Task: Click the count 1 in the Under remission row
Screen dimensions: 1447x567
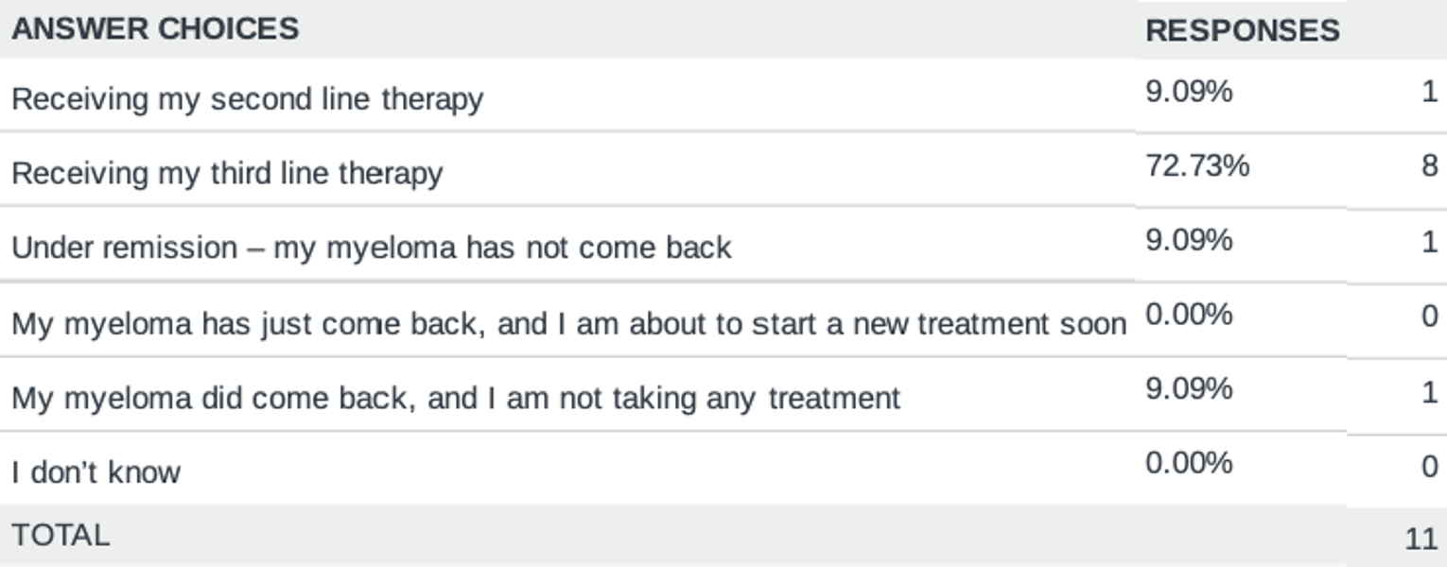Action: point(1429,242)
